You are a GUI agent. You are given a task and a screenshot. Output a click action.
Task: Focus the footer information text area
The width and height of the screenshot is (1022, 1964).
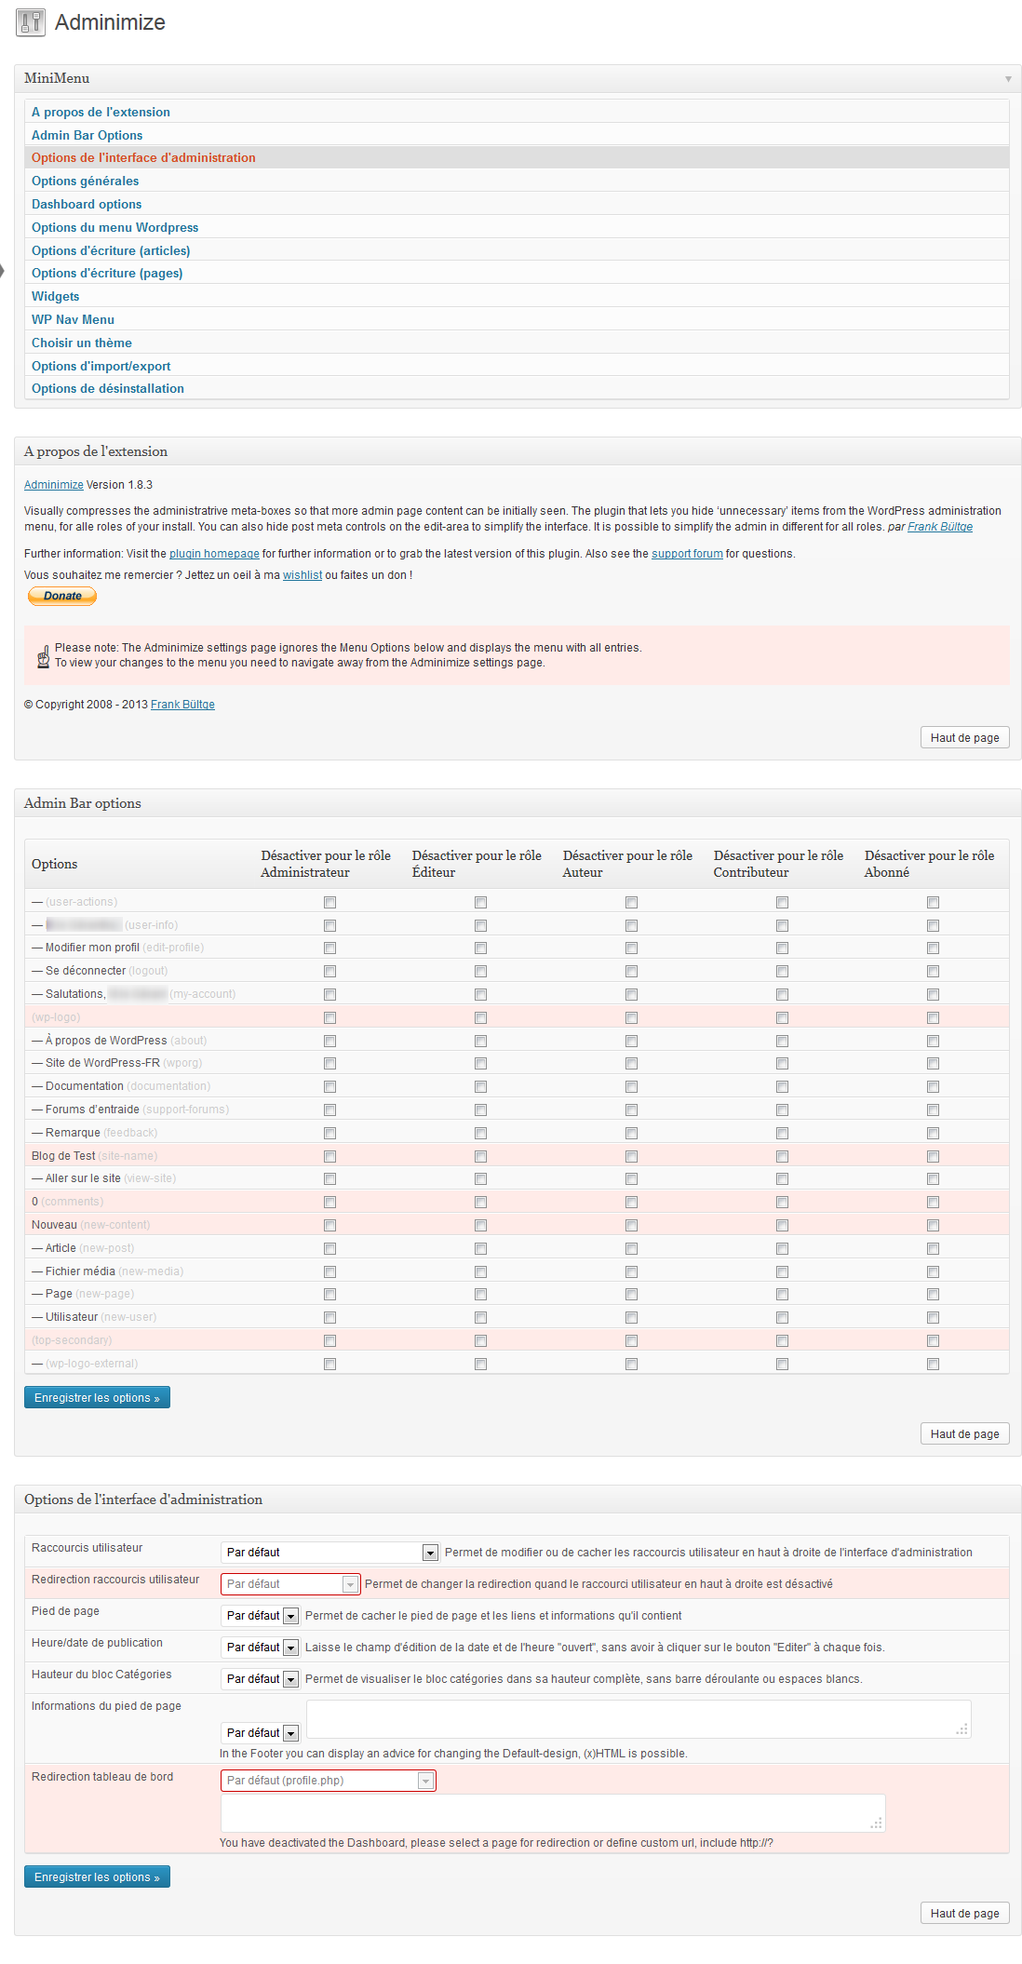click(x=639, y=1718)
